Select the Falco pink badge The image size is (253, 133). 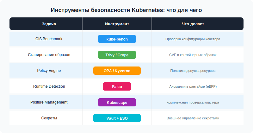click(117, 86)
